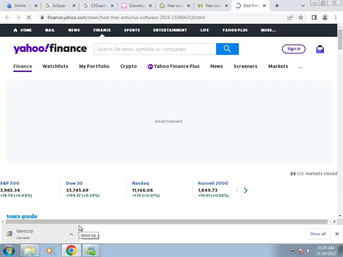The width and height of the screenshot is (343, 257).
Task: Click the volume speaker tray icon
Action: [309, 251]
